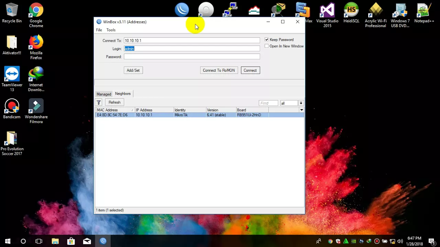Select the Notepad++ desktop icon
Image resolution: width=440 pixels, height=247 pixels.
(x=424, y=13)
